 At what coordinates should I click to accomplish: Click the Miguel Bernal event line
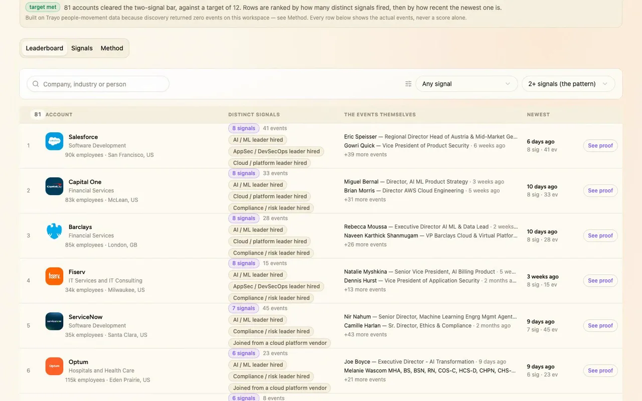(424, 181)
